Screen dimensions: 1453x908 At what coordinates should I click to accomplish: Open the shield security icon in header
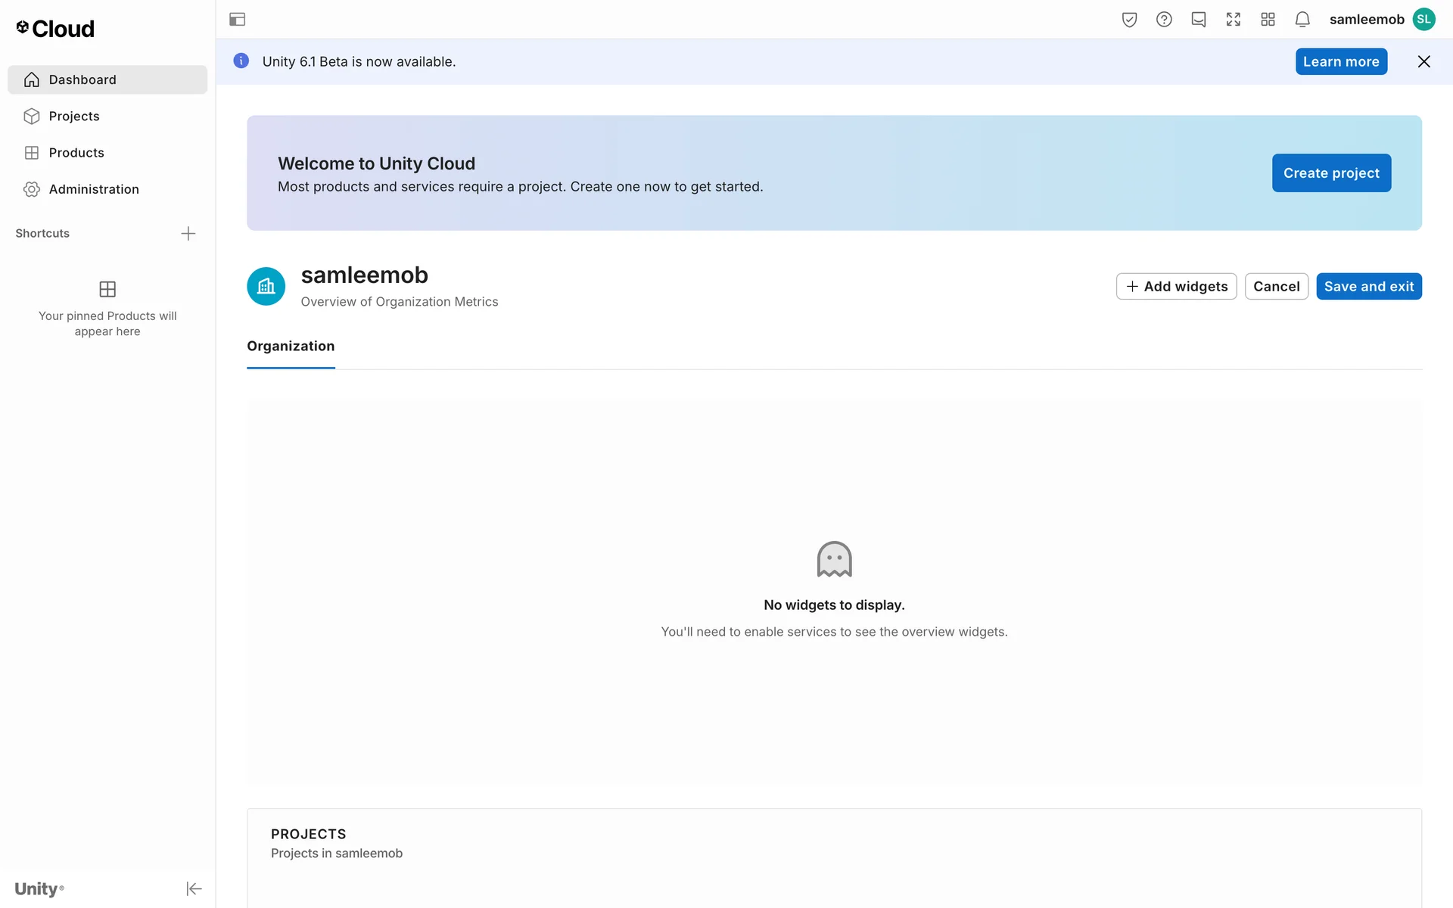pyautogui.click(x=1129, y=20)
